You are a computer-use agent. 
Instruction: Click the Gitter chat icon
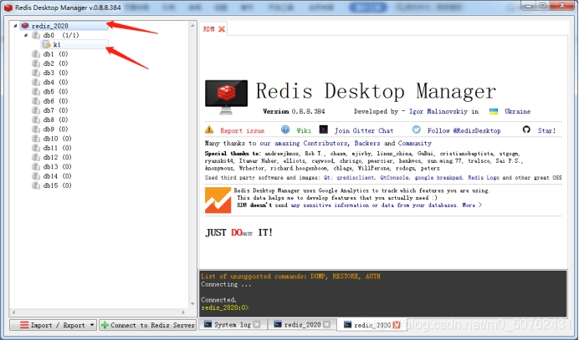click(324, 129)
